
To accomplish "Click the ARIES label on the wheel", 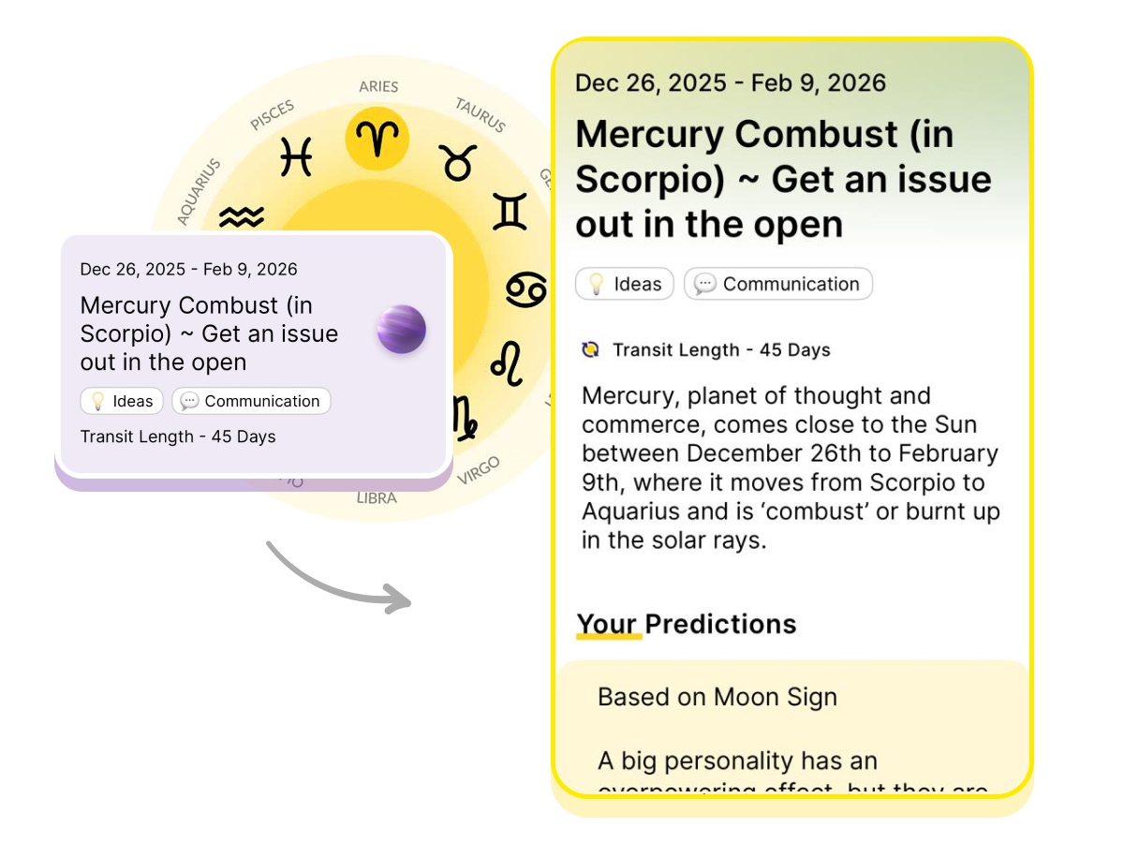I will point(378,87).
